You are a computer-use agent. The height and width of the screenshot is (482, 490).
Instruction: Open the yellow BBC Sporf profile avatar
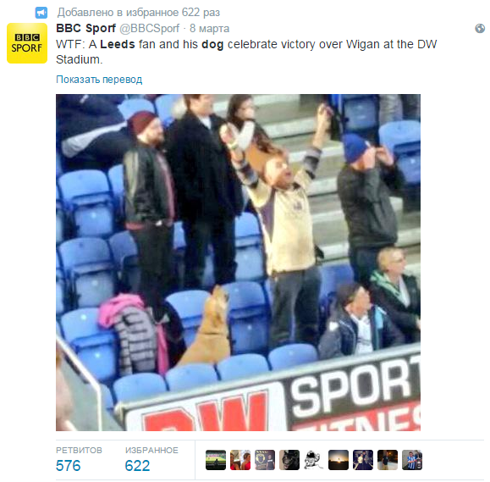coord(27,43)
